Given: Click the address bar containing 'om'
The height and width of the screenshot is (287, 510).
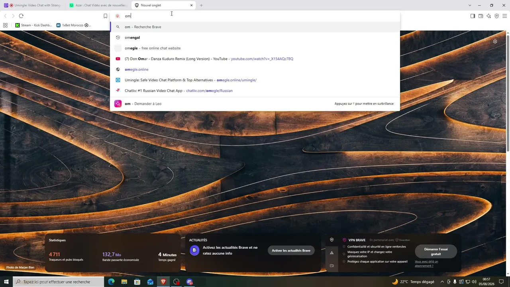Looking at the screenshot, I should (x=255, y=16).
